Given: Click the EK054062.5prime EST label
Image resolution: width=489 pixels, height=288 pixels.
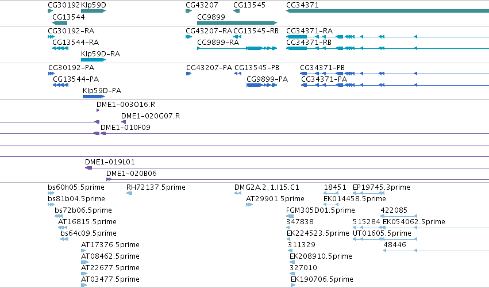Looking at the screenshot, I should pos(414,222).
